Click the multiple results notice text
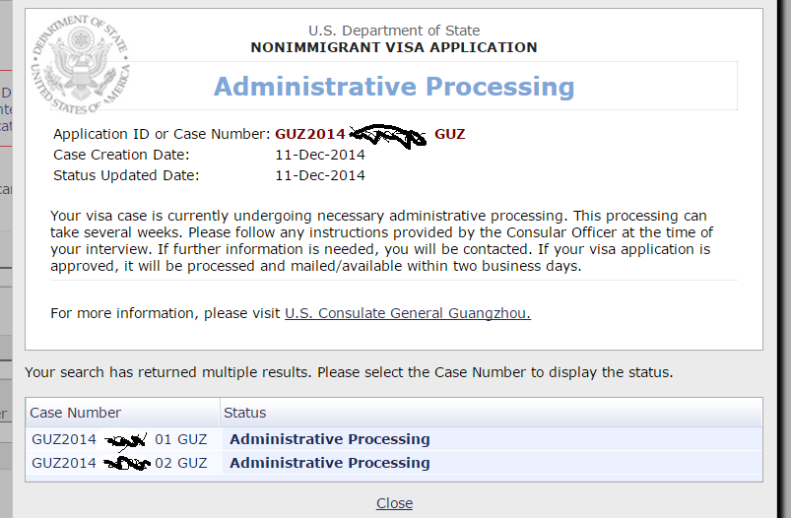 click(x=349, y=372)
